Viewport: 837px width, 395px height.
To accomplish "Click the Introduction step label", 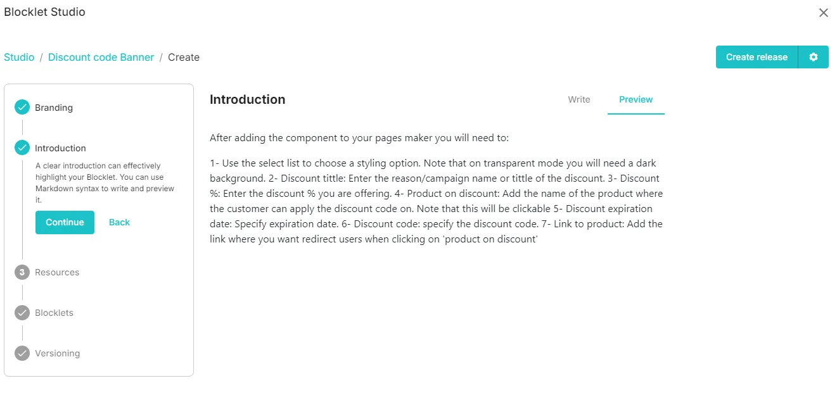I will click(x=60, y=148).
